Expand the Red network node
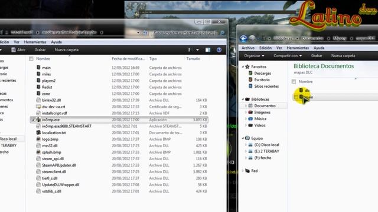This screenshot has height=212, width=378. click(243, 171)
